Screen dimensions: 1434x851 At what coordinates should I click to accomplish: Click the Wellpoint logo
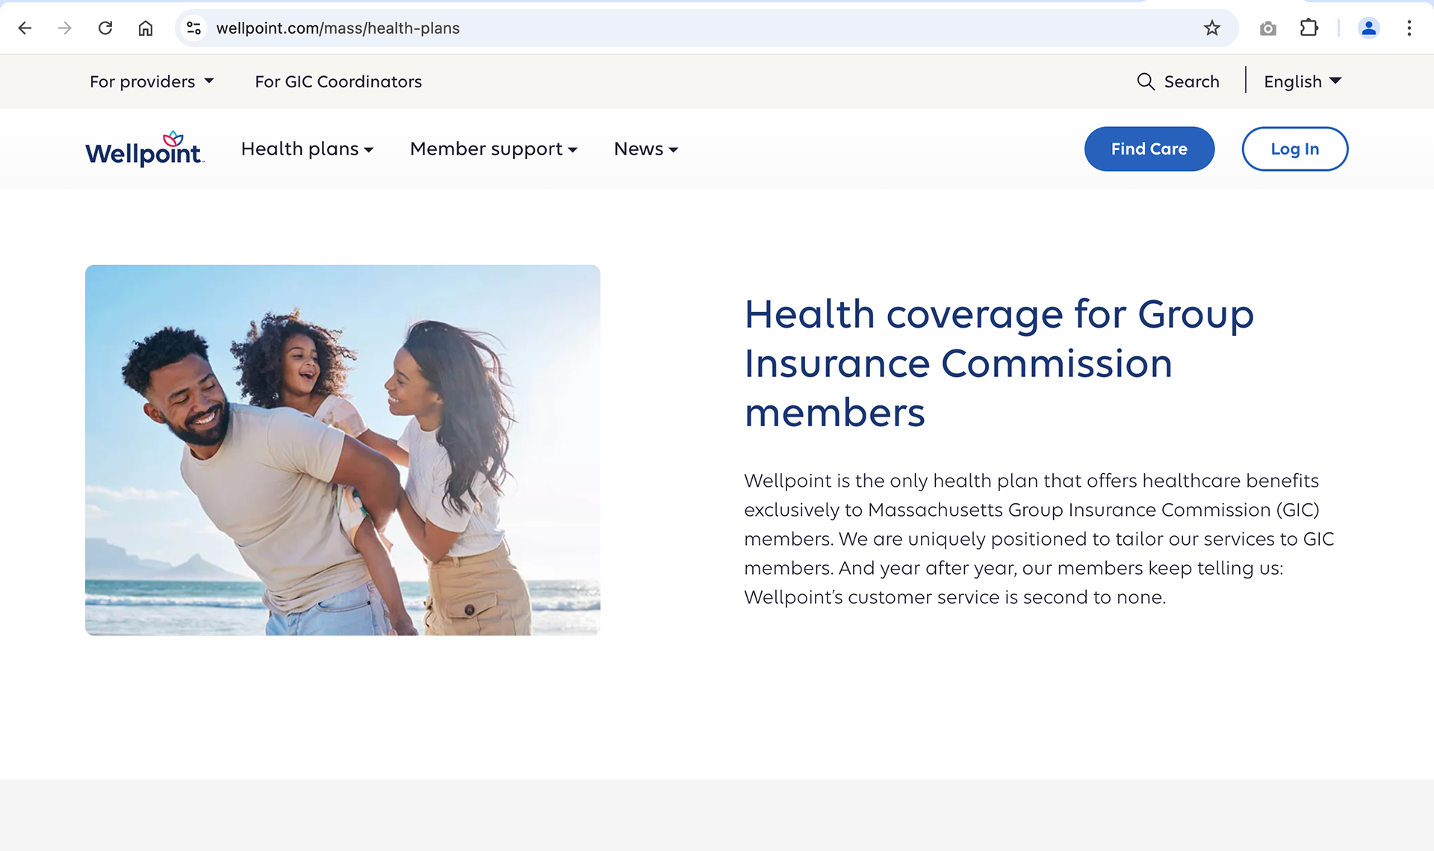click(144, 149)
